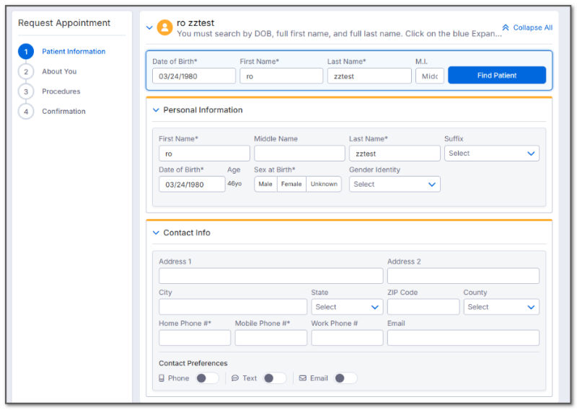Open the State dropdown
577x410 pixels.
click(x=347, y=307)
